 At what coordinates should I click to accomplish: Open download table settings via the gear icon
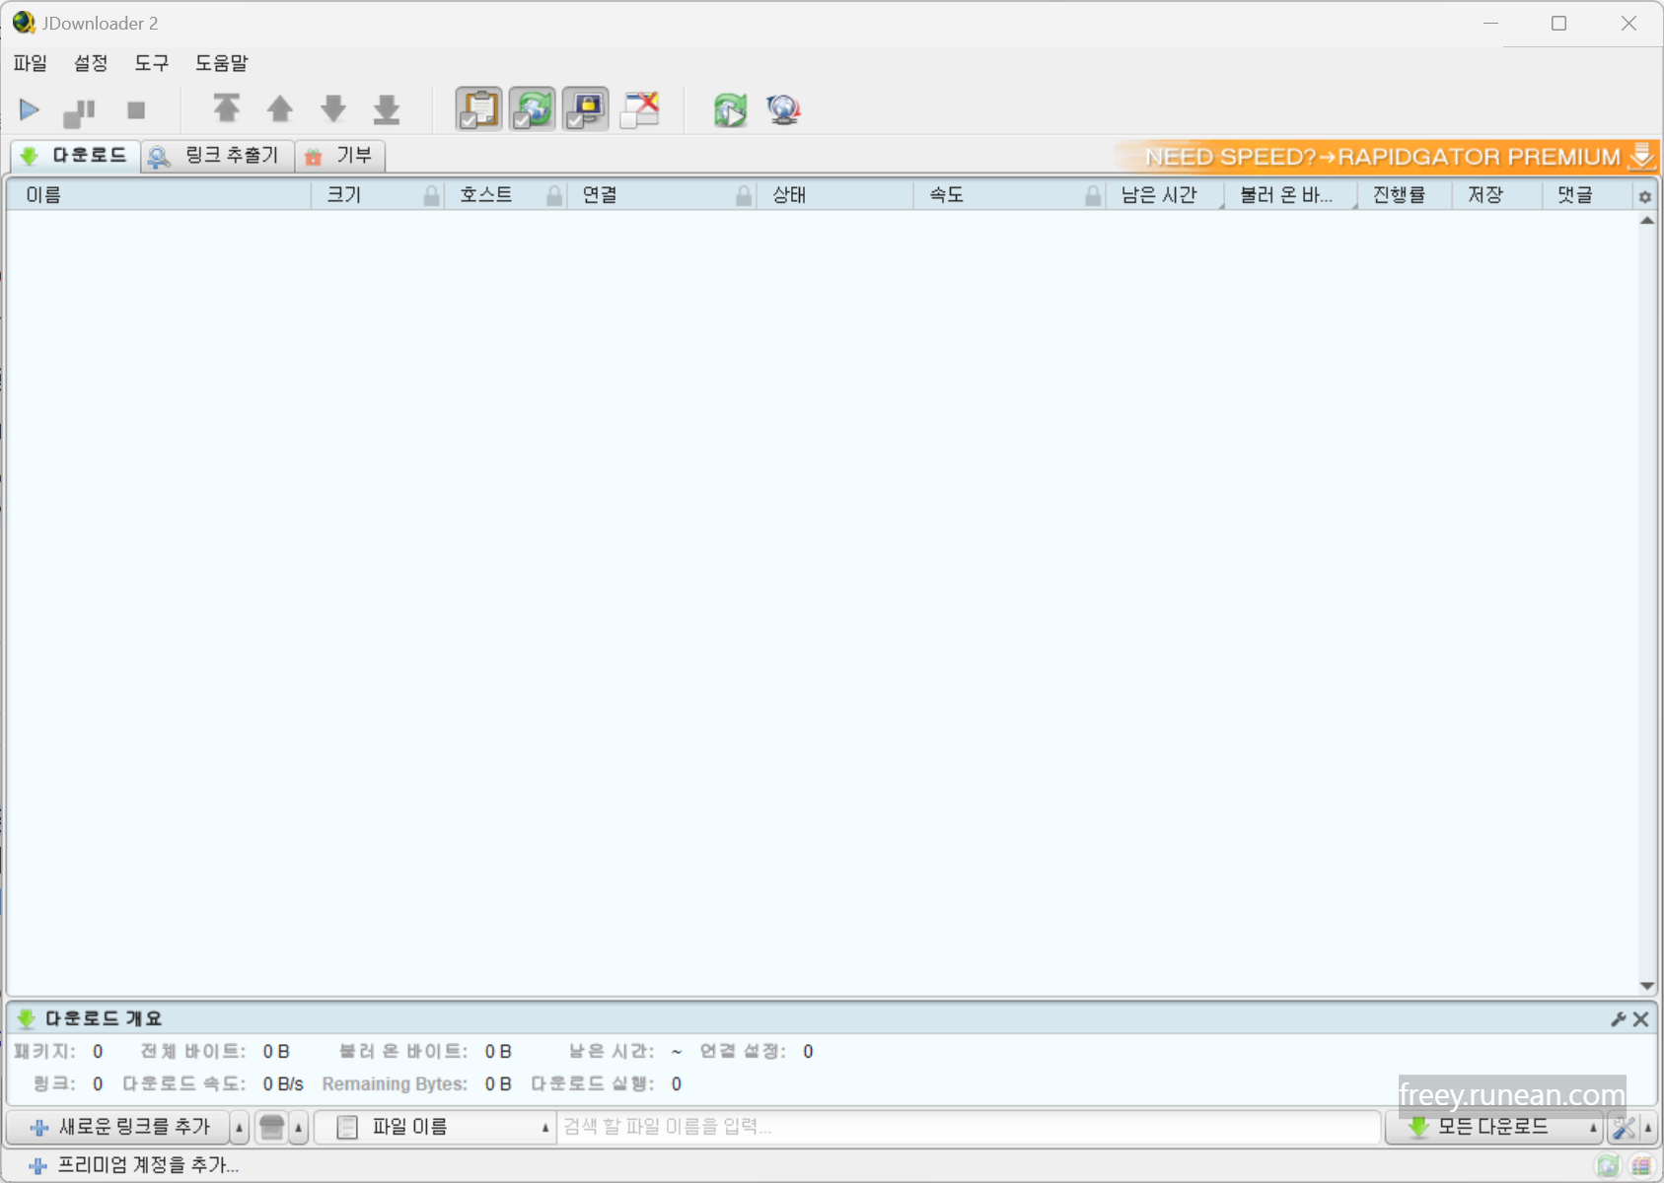point(1643,195)
